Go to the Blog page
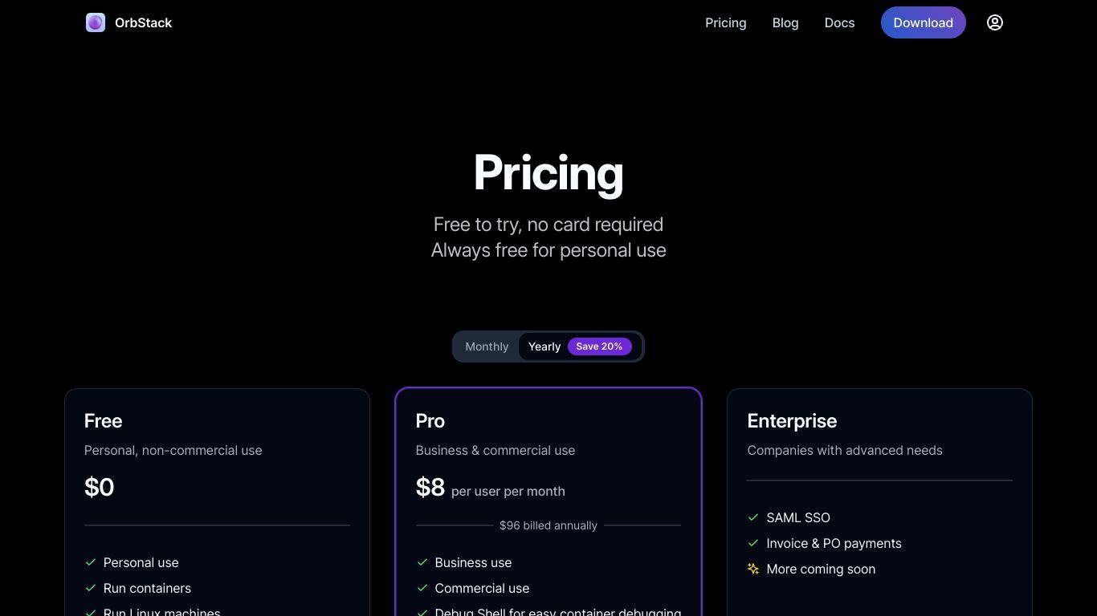The width and height of the screenshot is (1097, 616). [x=785, y=22]
